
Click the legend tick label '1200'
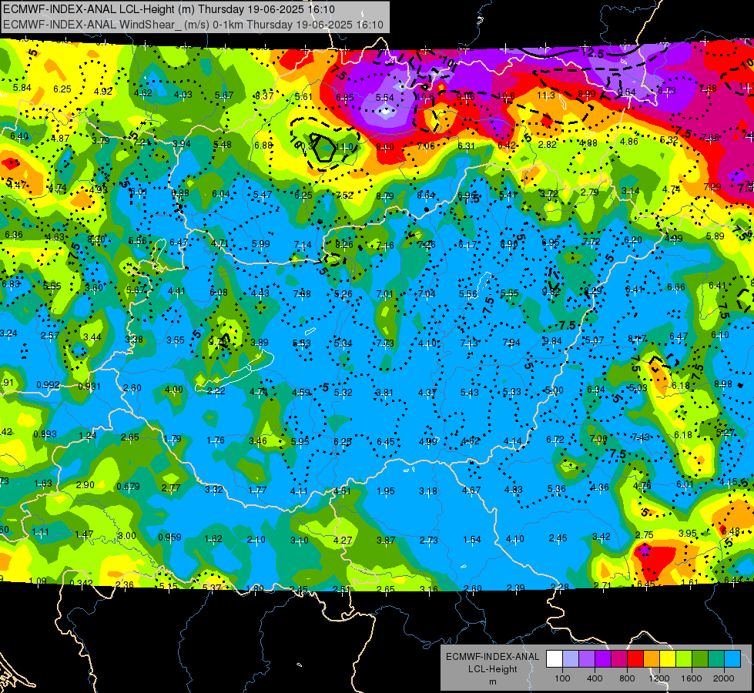[659, 678]
